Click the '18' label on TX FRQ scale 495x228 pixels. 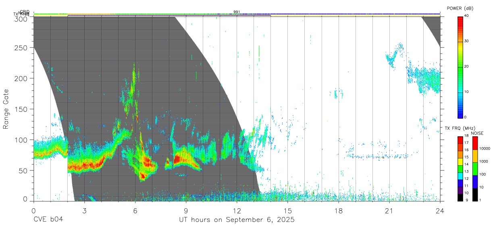(x=466, y=136)
